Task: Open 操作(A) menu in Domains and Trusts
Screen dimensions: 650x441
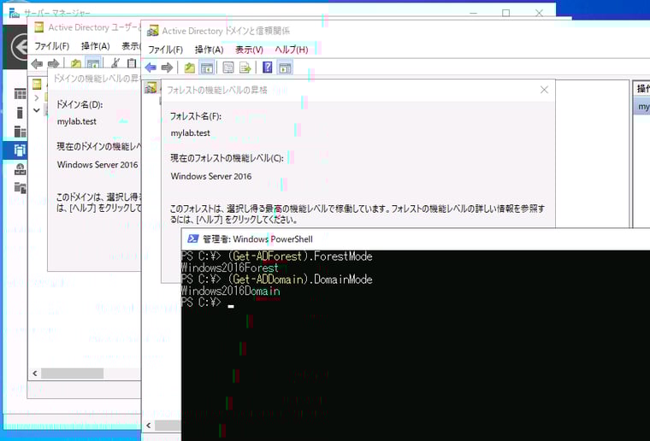Action: point(209,50)
